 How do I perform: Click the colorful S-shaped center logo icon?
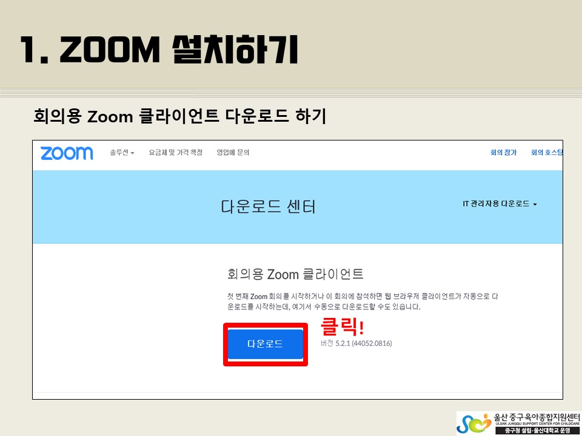[x=474, y=423]
